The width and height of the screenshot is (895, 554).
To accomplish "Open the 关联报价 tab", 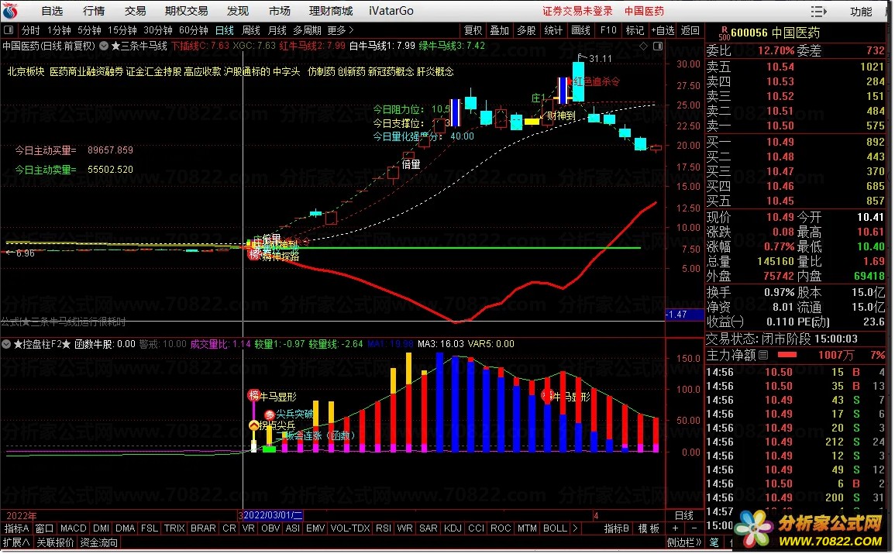I will [55, 542].
